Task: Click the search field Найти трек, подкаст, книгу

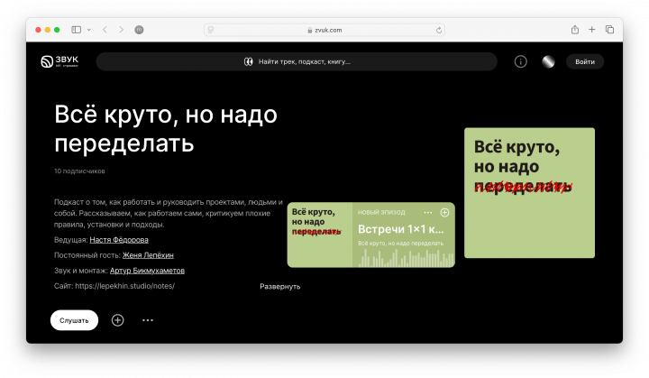Action: point(297,61)
